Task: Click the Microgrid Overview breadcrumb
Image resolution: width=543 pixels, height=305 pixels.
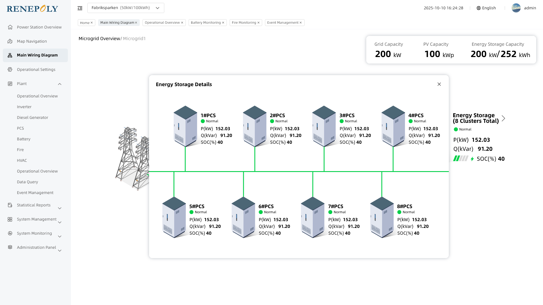Action: tap(99, 39)
